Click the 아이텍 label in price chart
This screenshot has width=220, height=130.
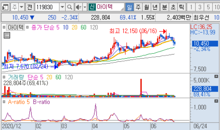click(15, 27)
